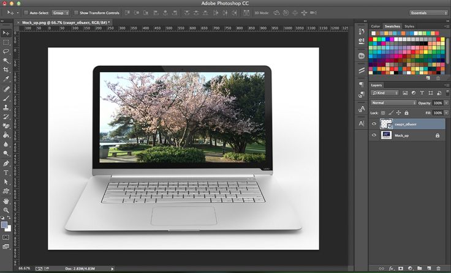Select the Path Selection tool
This screenshot has width=451, height=273.
pos(6,182)
